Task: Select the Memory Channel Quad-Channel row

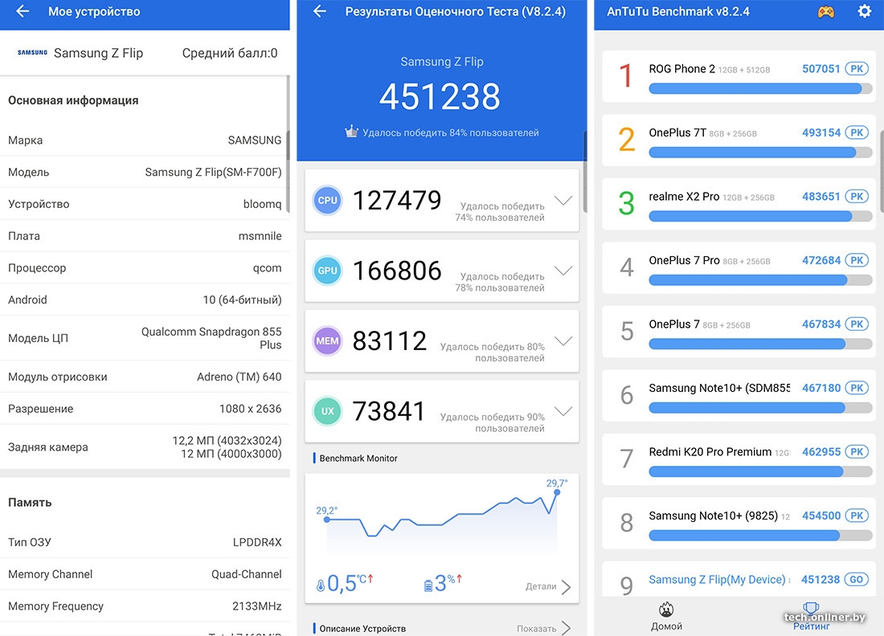Action: click(x=145, y=574)
